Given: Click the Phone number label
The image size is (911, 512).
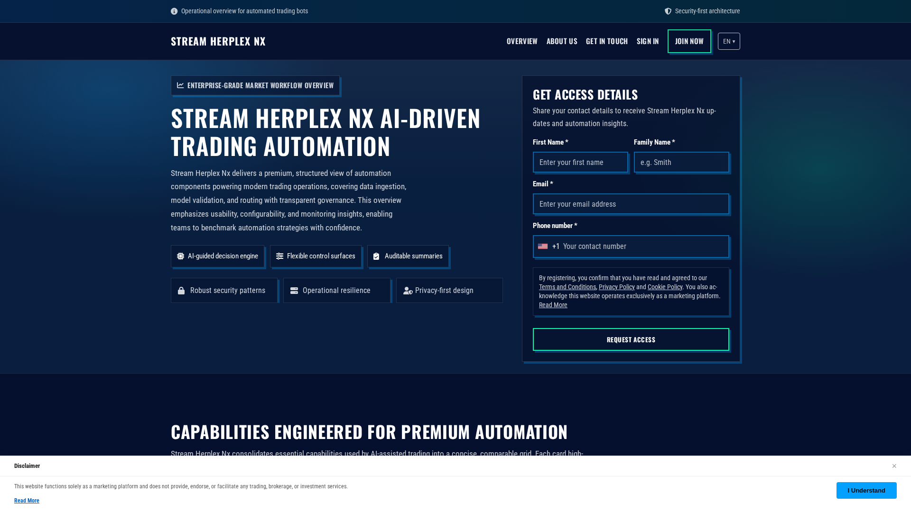Looking at the screenshot, I should [x=555, y=226].
